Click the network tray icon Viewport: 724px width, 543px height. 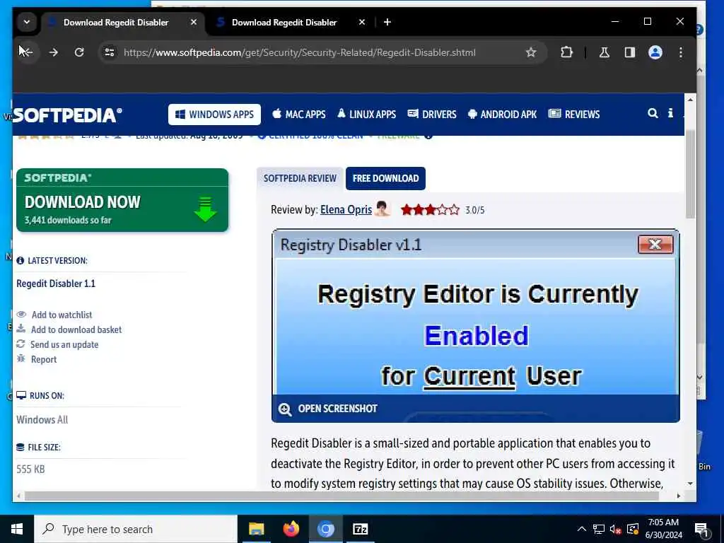point(599,529)
